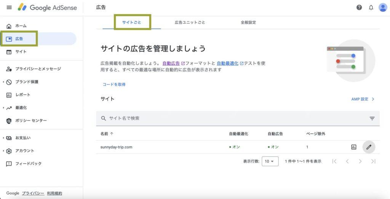Viewport: 390px width, 199px height.
Task: Sort by the 名前 column header
Action: [107, 134]
